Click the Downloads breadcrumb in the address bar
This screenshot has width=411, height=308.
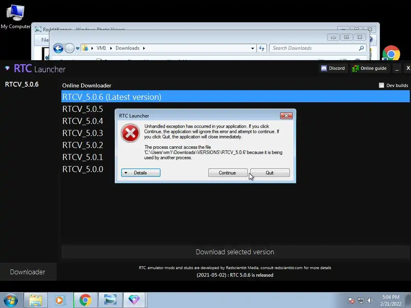click(127, 48)
